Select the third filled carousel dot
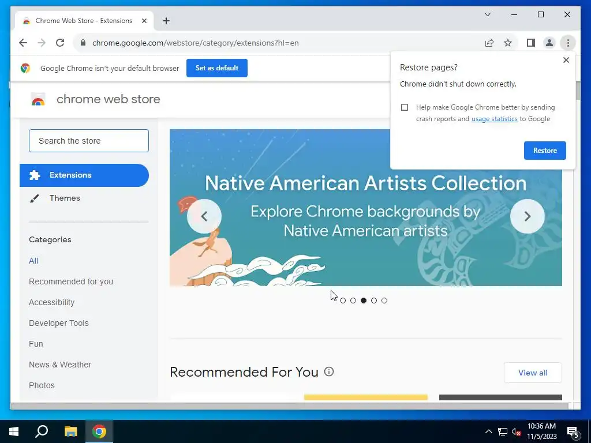Image resolution: width=591 pixels, height=443 pixels. 364,300
